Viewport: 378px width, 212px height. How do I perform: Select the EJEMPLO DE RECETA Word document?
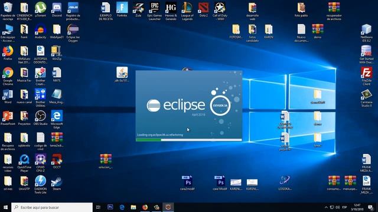coord(106,11)
